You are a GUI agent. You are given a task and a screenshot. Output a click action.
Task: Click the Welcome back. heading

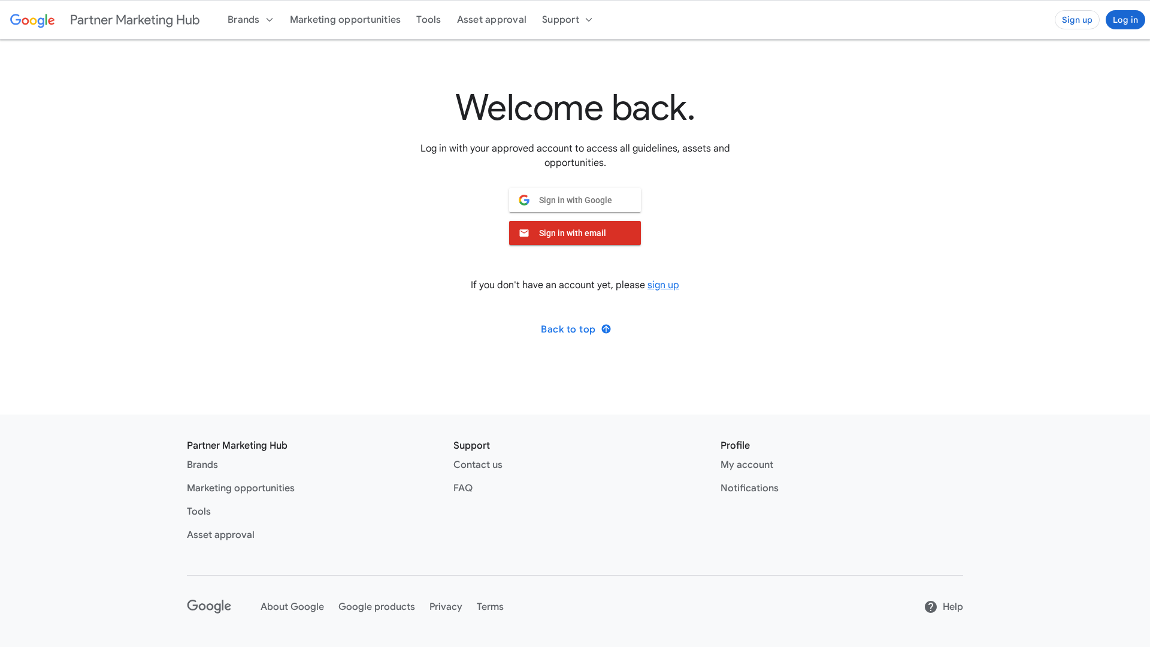point(575,108)
